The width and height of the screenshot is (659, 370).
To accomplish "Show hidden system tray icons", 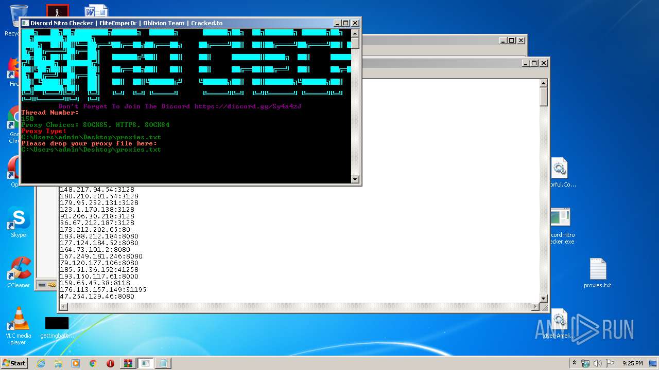I will pyautogui.click(x=574, y=363).
